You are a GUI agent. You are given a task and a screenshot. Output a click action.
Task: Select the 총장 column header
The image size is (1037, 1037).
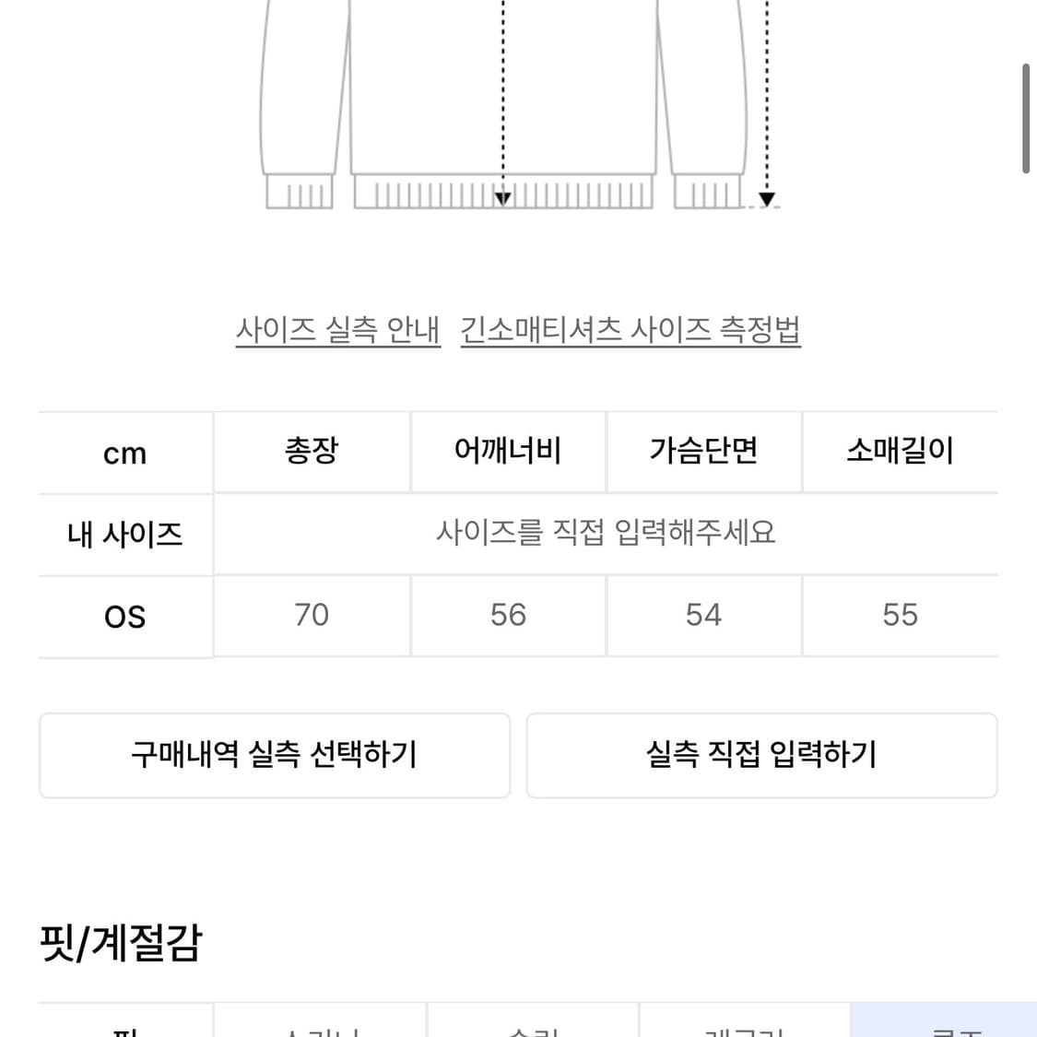click(x=312, y=452)
